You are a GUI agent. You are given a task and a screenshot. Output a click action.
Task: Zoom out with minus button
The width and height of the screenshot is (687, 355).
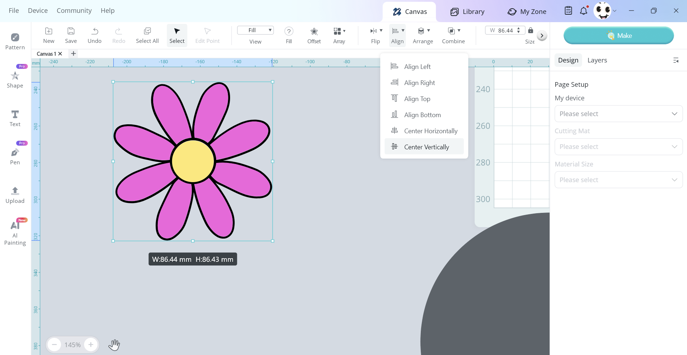(54, 345)
